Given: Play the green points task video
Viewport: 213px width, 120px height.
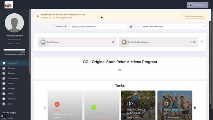Looking at the screenshot, I should coord(93,107).
